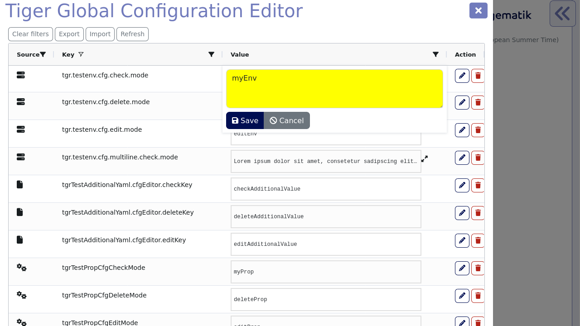Select key tgrTestPropCfgEditMode
Screen dimensions: 580x326
pos(100,322)
